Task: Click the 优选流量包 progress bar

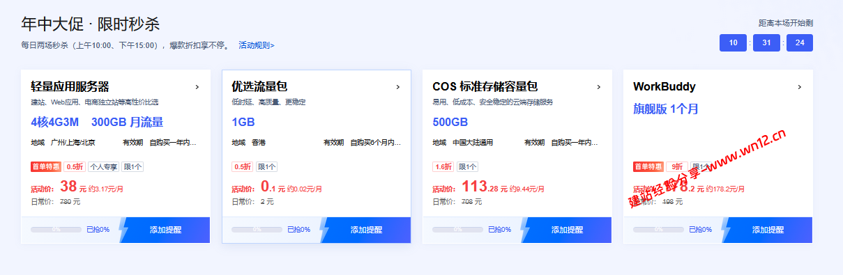Action: pyautogui.click(x=257, y=229)
